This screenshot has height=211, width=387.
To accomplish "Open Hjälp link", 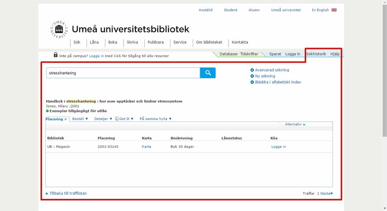I will coord(335,54).
